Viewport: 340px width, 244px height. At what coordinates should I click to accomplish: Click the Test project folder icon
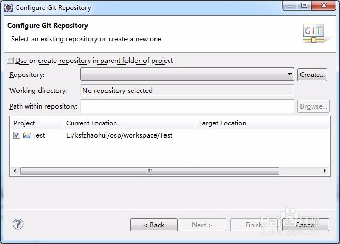click(x=27, y=135)
